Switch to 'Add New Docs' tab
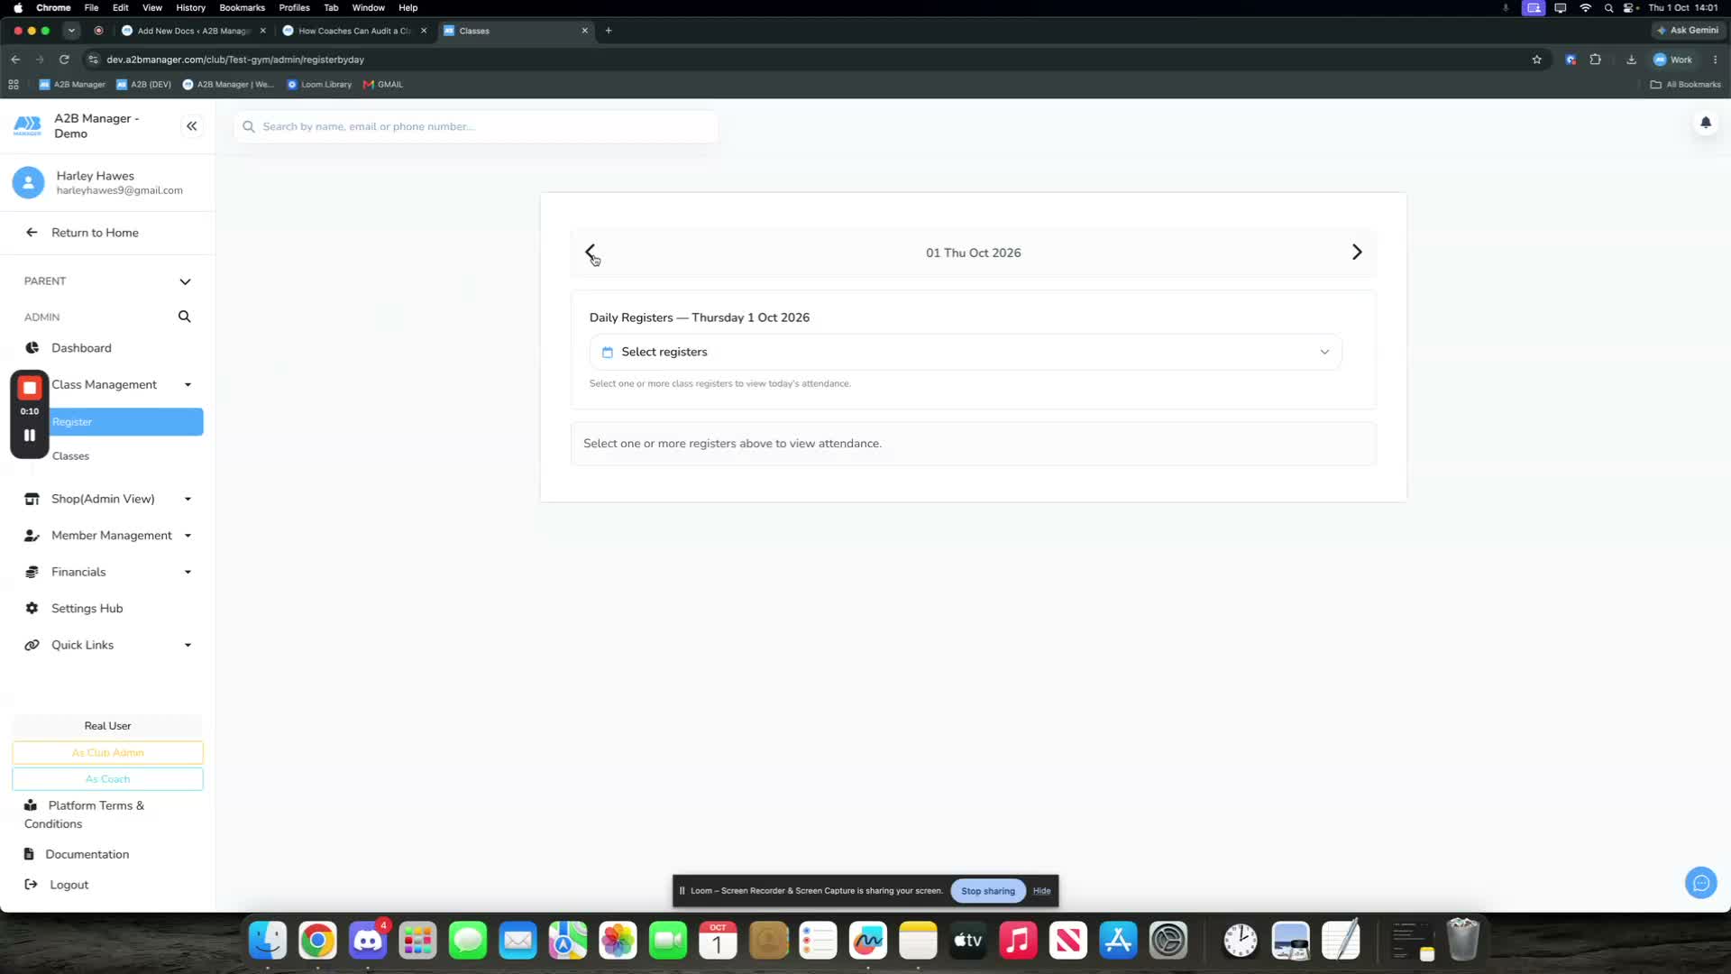 point(193,31)
